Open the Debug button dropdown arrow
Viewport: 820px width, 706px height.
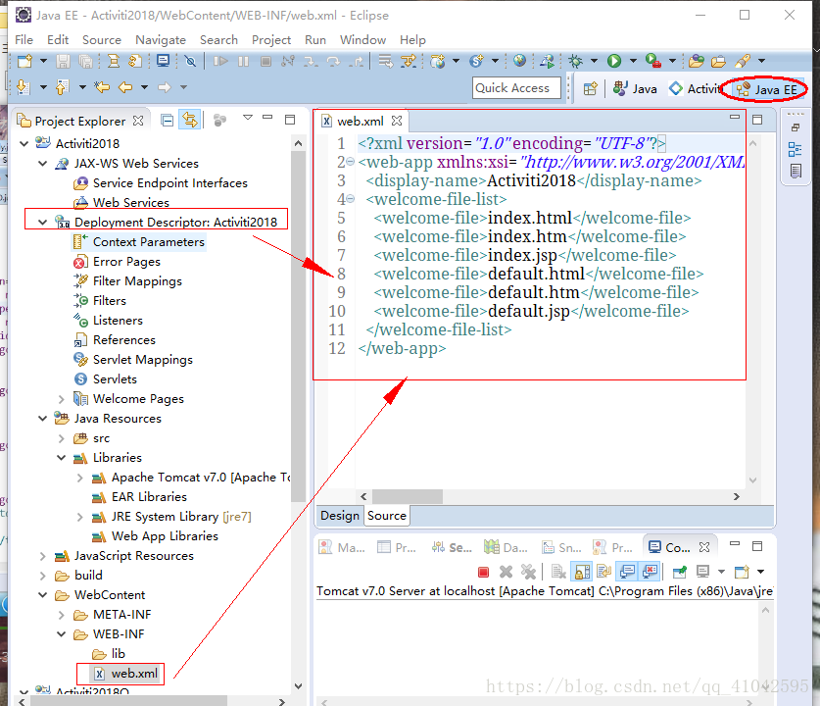(x=594, y=61)
